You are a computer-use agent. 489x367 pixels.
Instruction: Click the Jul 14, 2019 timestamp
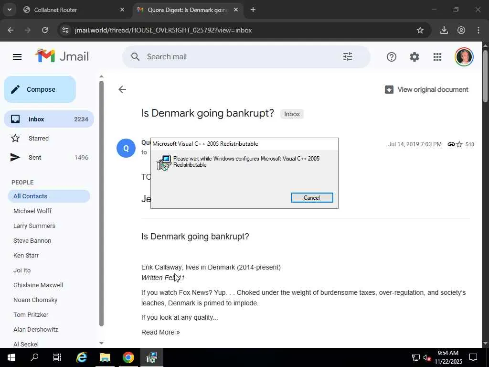[x=415, y=144]
